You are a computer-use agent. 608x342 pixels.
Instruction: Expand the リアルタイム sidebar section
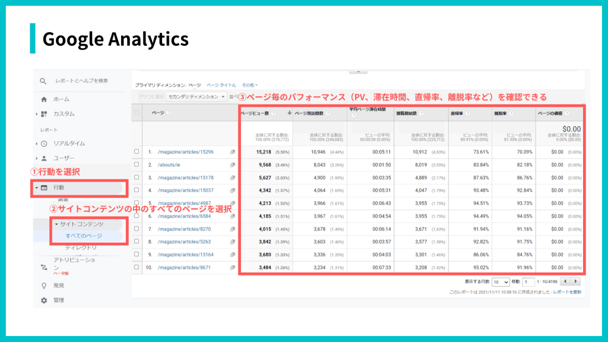(x=36, y=144)
